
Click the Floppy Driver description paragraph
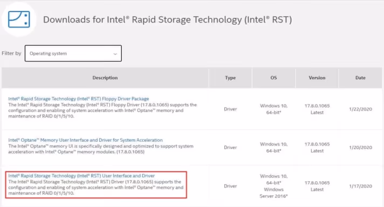pos(102,111)
